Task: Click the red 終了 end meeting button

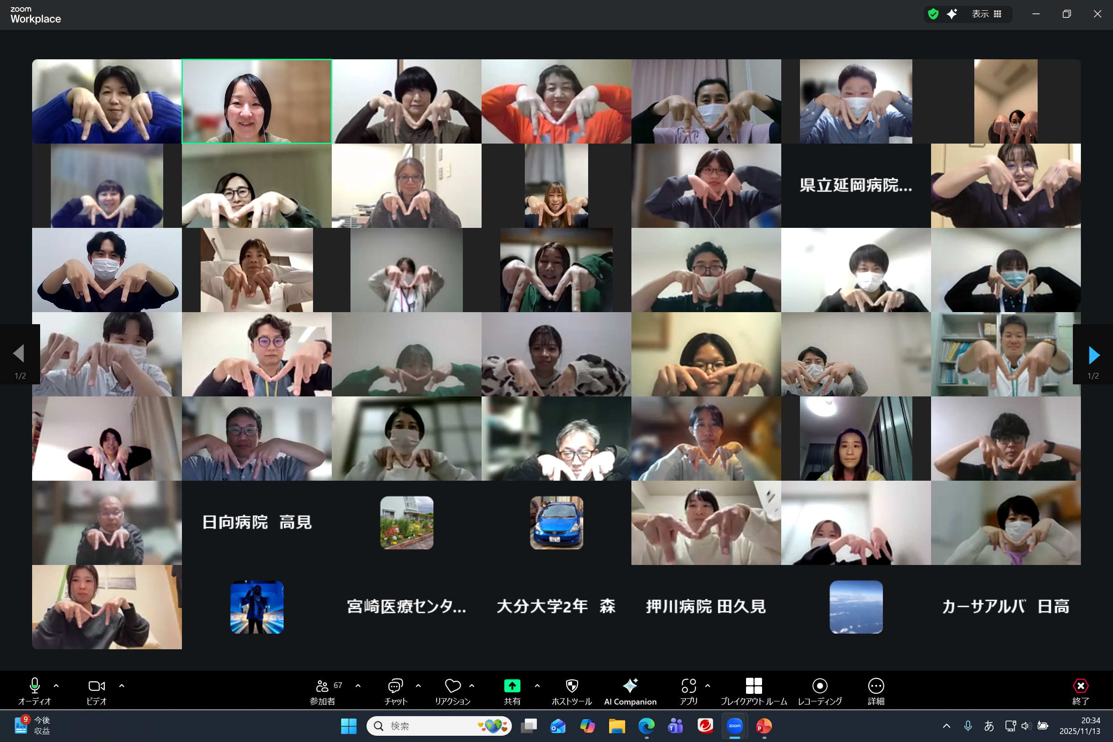Action: [1080, 686]
